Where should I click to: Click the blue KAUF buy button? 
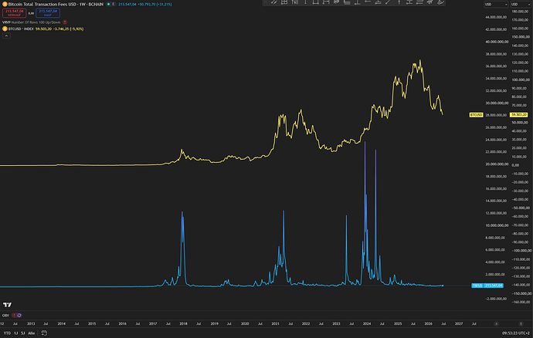[48, 13]
